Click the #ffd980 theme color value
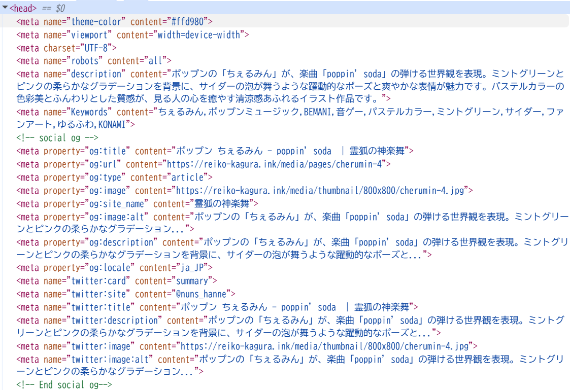Image resolution: width=570 pixels, height=390 pixels. coord(187,21)
